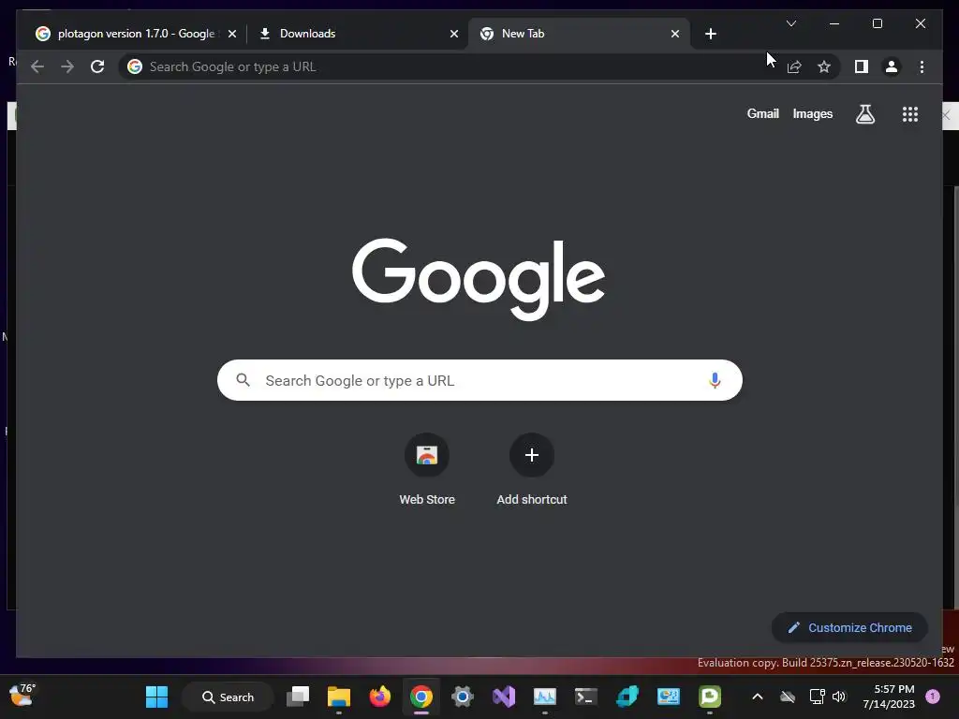Open the Web Store shortcut

[x=427, y=469]
